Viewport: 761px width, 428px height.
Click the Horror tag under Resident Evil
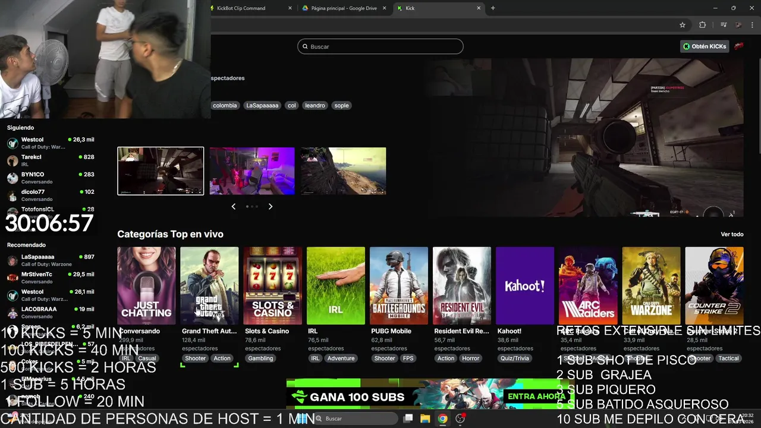click(x=470, y=358)
